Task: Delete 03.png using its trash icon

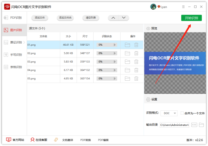Action: point(136,62)
